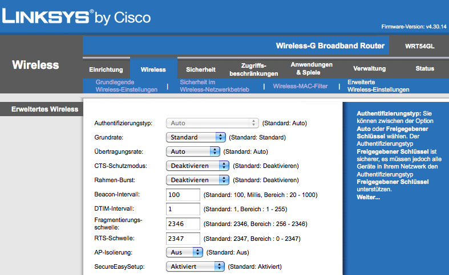Click the Rahmen-Burst: field label

[x=115, y=180]
